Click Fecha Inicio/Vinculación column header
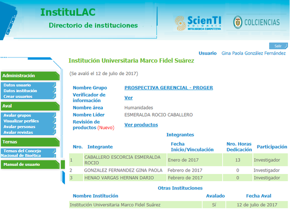Viewport: 290px width, 211px height. [x=192, y=147]
